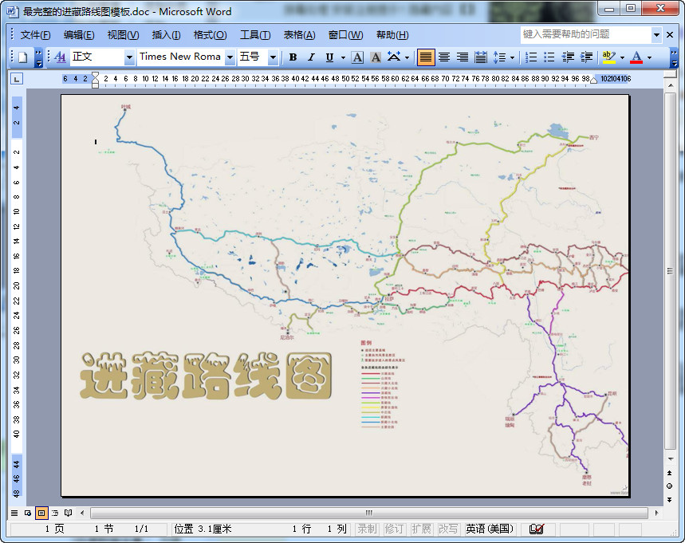Click the first line indent ruler marker
Viewport: 685px width, 543px height.
click(x=95, y=75)
